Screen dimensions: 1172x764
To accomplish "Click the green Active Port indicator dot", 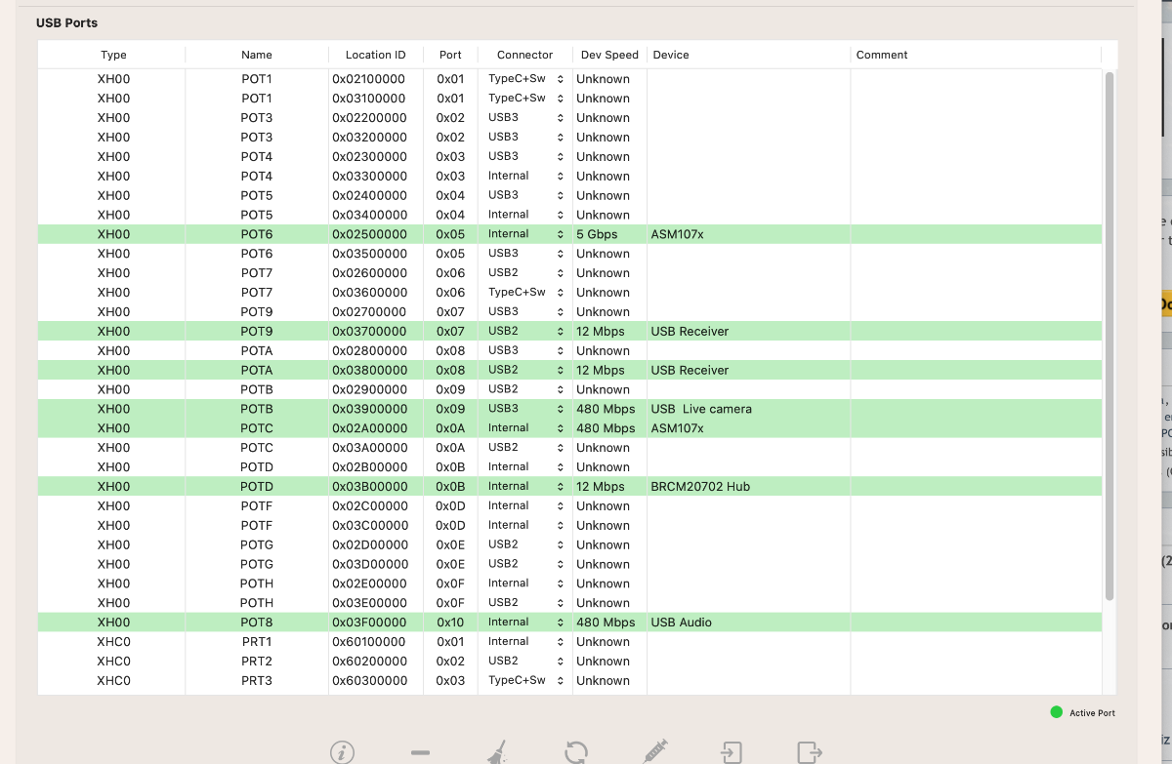I will [1056, 712].
